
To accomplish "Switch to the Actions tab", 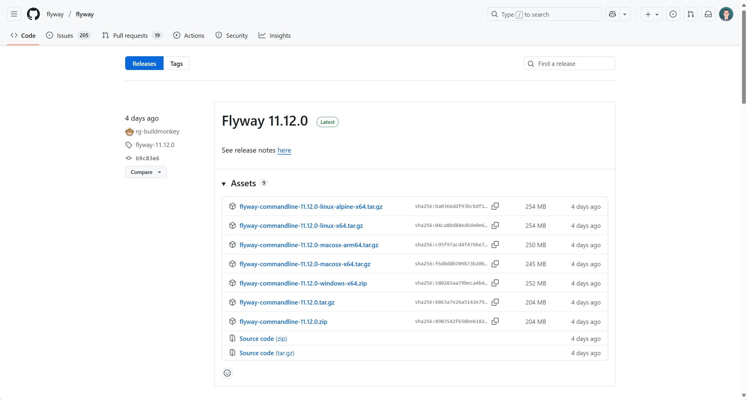I will pyautogui.click(x=189, y=35).
